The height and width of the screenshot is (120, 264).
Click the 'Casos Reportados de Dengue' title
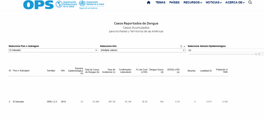(x=136, y=23)
